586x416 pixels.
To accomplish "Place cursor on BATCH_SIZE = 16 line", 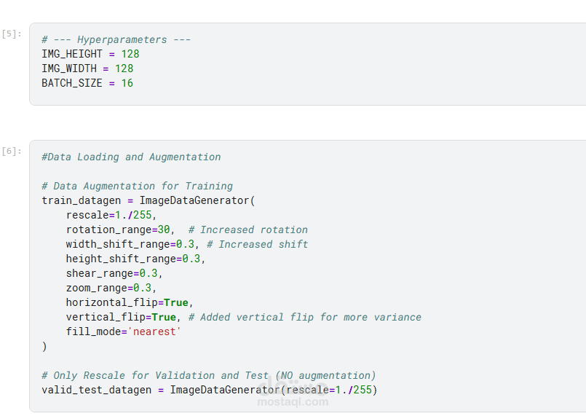I will click(x=87, y=83).
